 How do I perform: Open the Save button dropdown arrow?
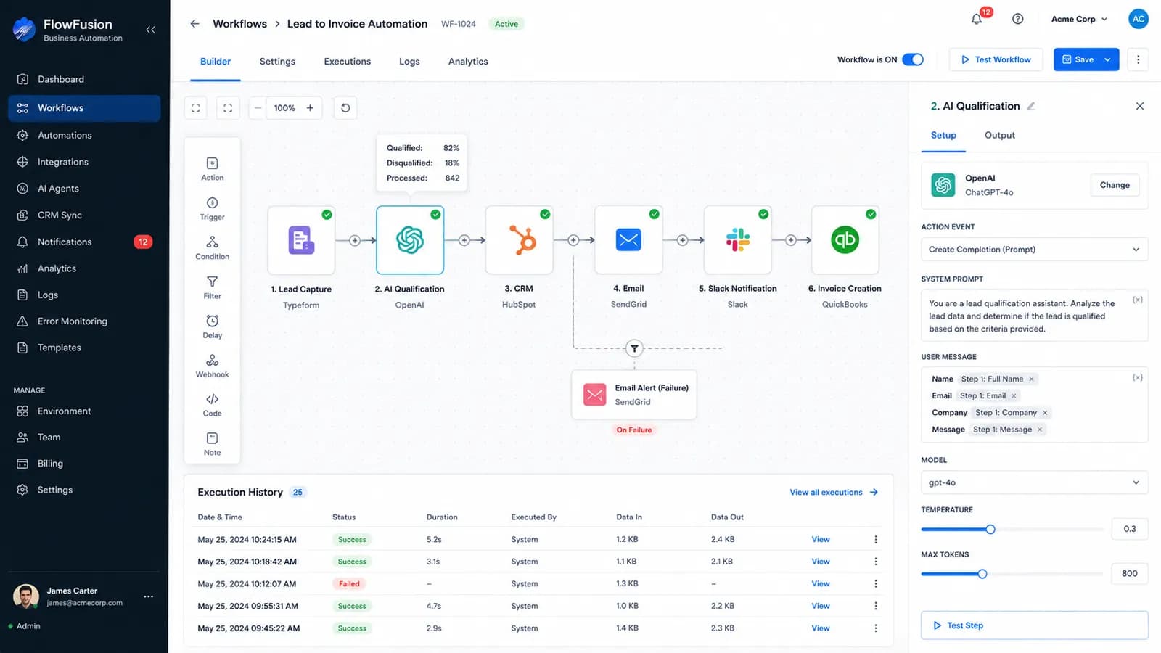[x=1107, y=59]
